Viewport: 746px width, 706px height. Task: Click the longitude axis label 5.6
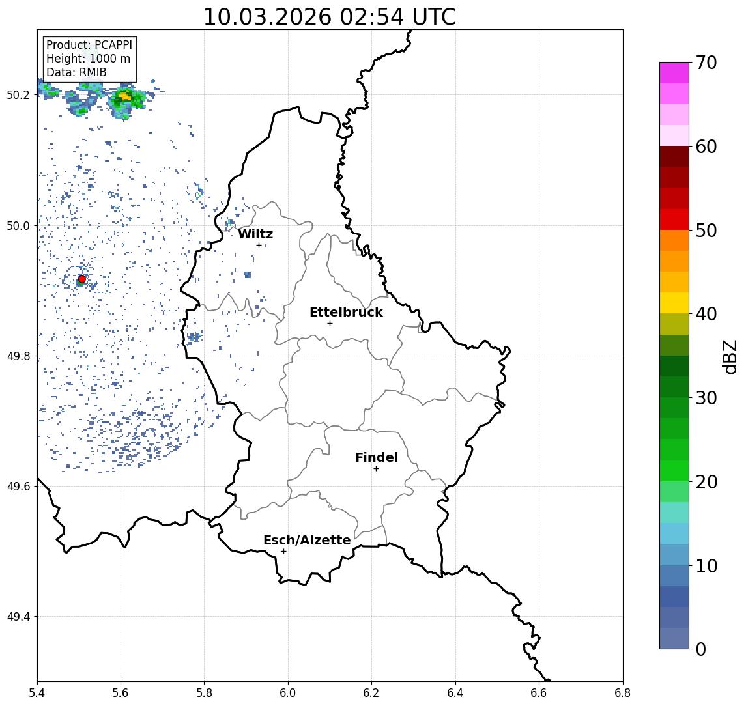[121, 693]
